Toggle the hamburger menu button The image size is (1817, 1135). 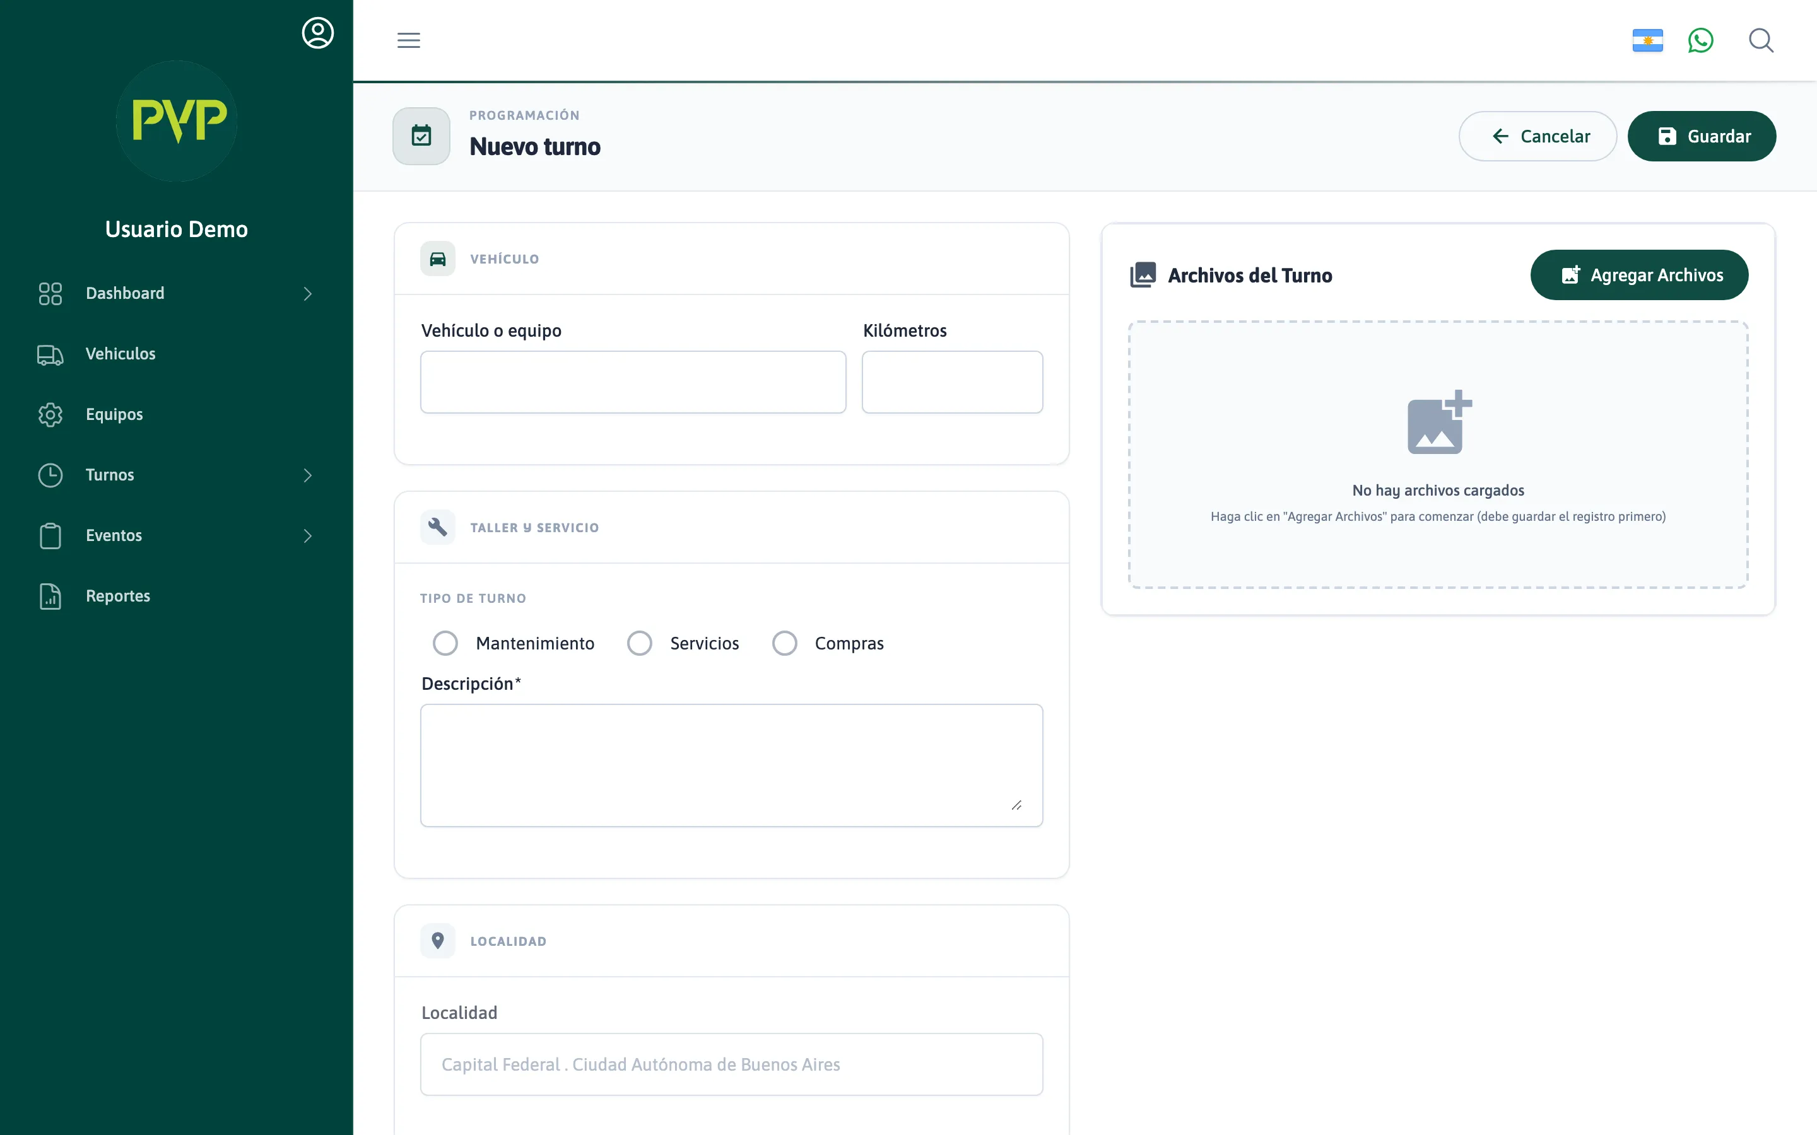tap(408, 40)
